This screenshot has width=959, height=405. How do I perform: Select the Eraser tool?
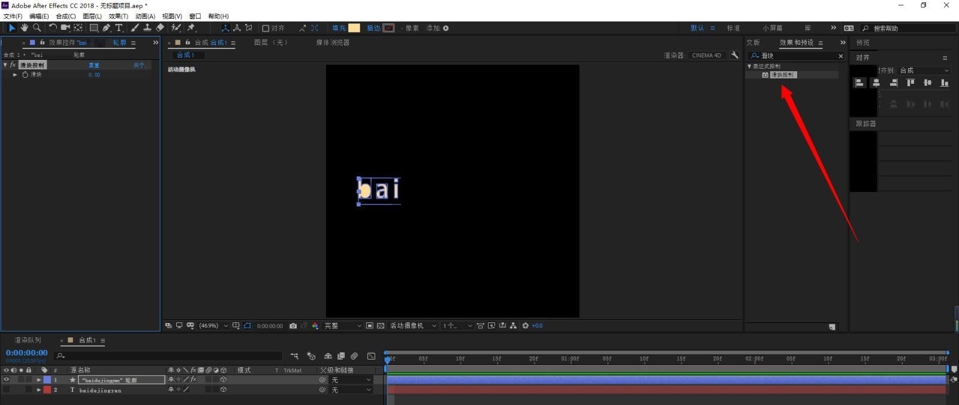click(x=160, y=28)
